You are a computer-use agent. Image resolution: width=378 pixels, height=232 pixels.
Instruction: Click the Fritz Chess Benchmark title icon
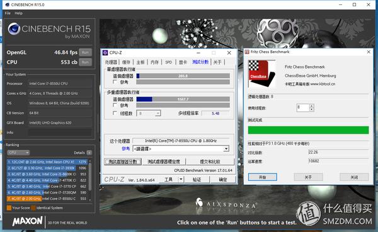point(247,52)
